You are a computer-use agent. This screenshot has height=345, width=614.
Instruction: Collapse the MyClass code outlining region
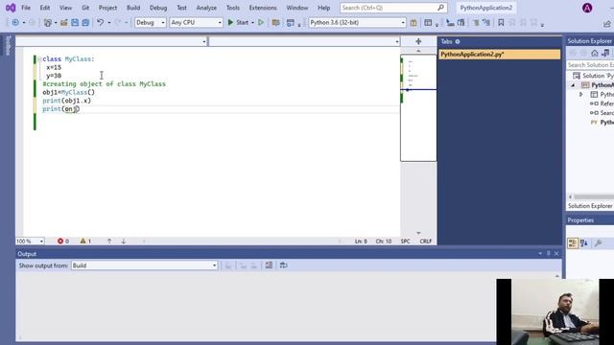(x=39, y=59)
